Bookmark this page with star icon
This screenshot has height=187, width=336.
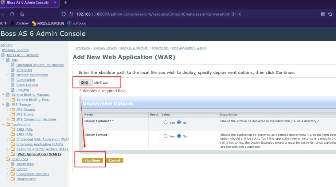[x=330, y=14]
